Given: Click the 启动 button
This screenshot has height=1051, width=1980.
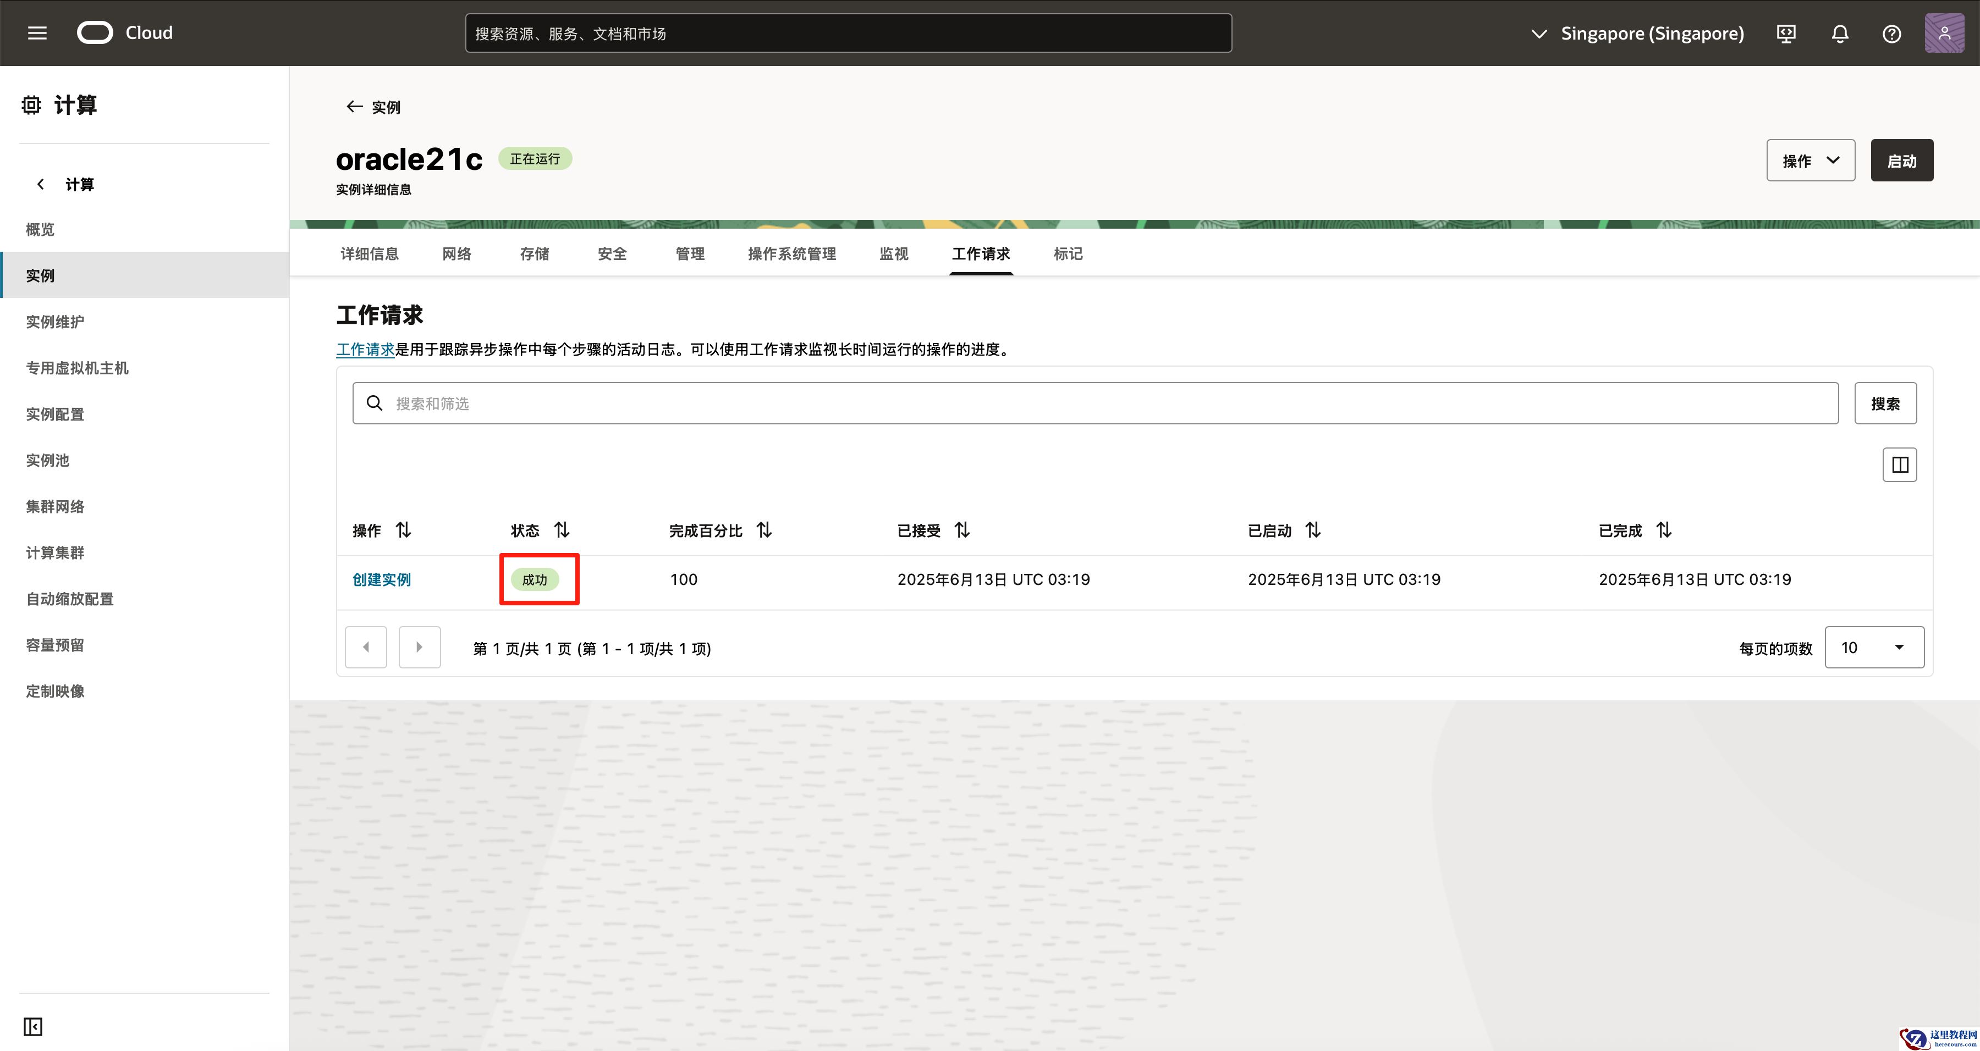Looking at the screenshot, I should (1901, 161).
